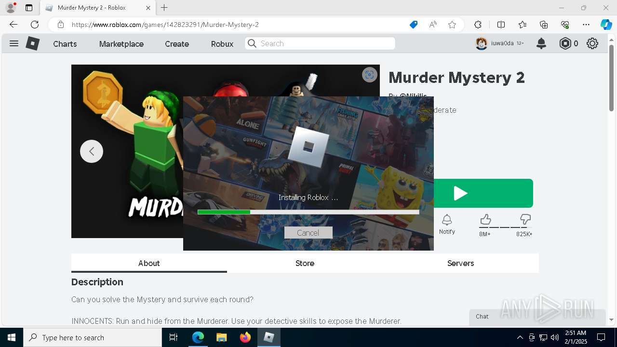Click the Windows taskbar search box
Image resolution: width=617 pixels, height=347 pixels.
pyautogui.click(x=93, y=337)
